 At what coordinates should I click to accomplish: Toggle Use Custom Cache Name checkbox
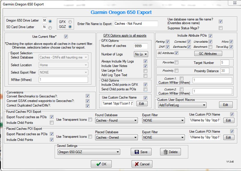[145, 98]
